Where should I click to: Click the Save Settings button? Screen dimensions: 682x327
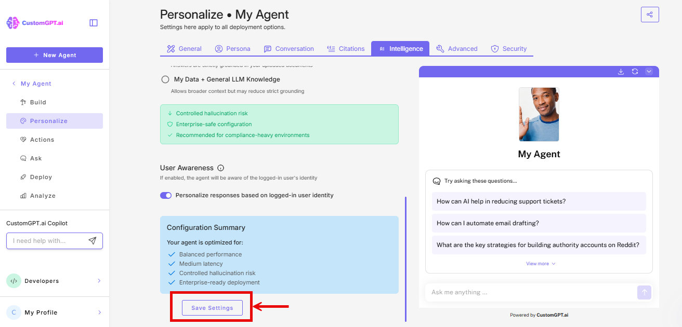212,307
